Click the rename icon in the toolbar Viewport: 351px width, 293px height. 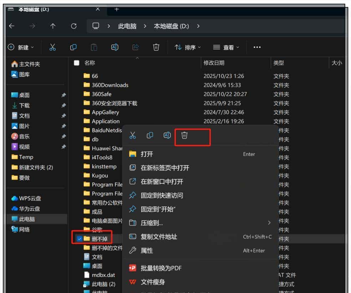point(115,47)
